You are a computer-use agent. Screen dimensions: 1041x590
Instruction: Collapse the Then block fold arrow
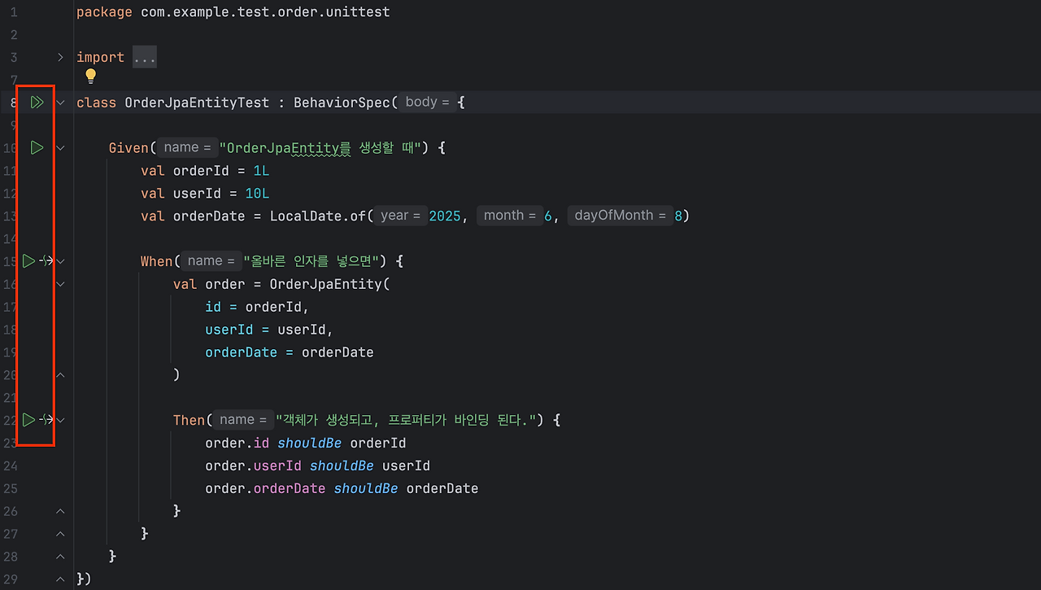click(x=60, y=420)
